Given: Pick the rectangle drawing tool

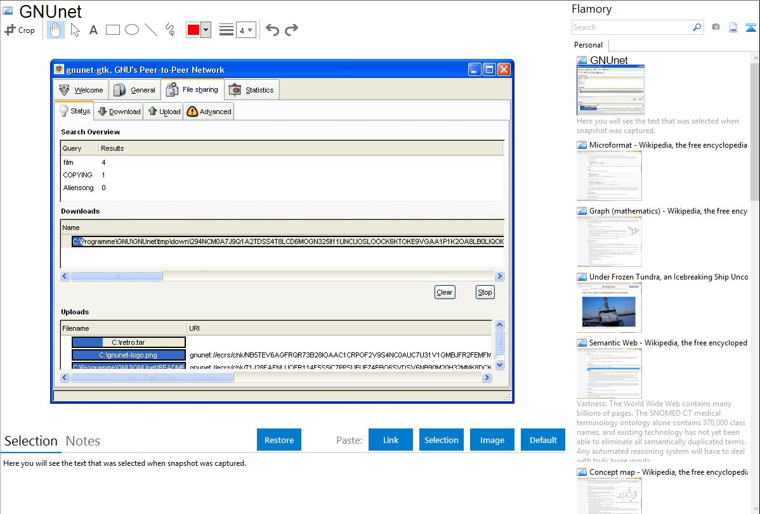Looking at the screenshot, I should point(112,30).
